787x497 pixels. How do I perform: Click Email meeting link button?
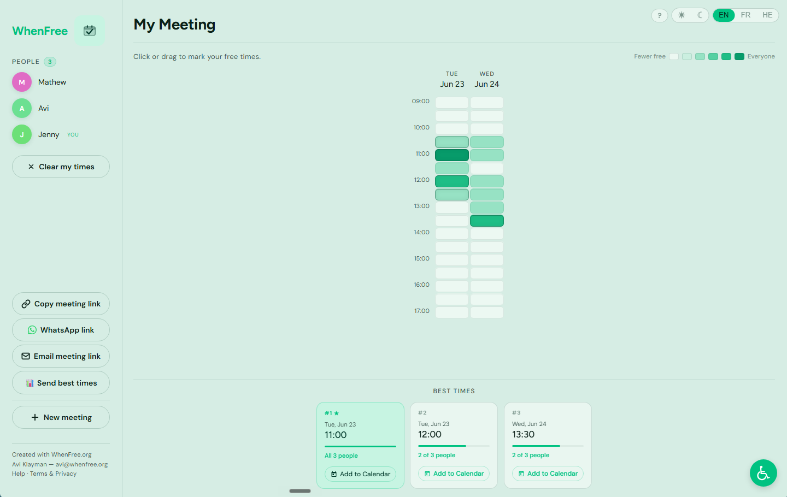(61, 356)
